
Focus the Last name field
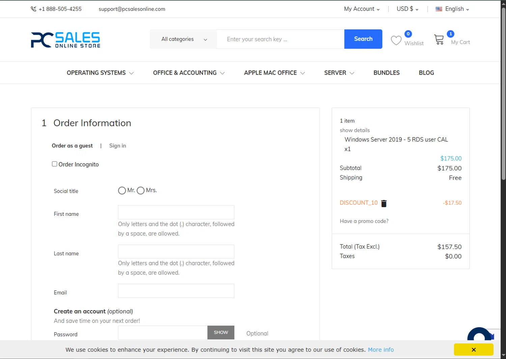pyautogui.click(x=176, y=252)
